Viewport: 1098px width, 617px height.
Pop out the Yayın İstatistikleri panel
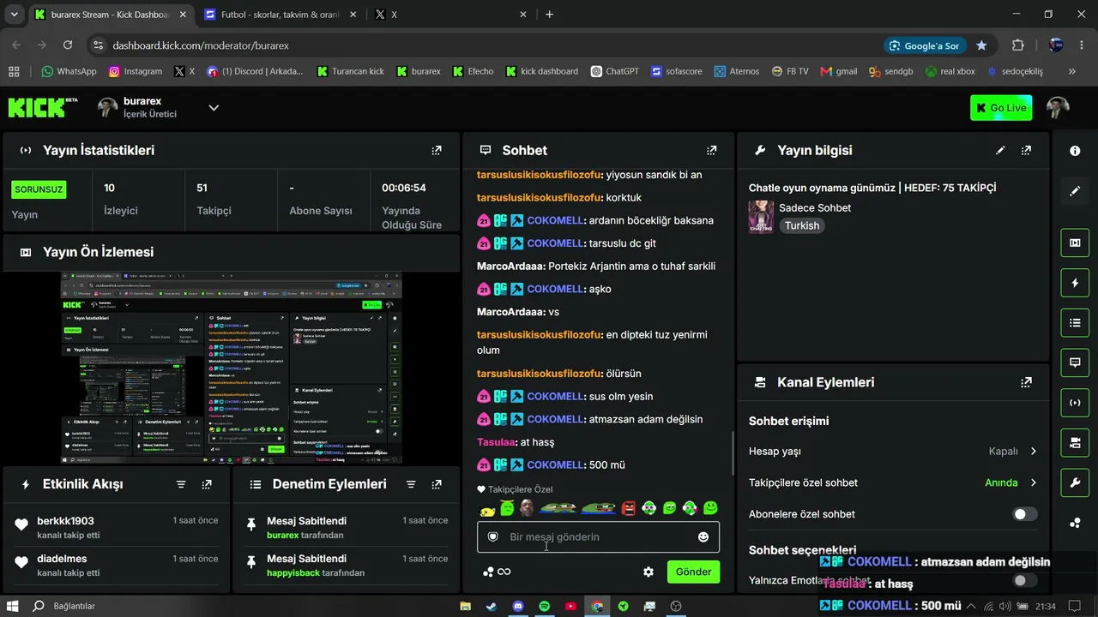pyautogui.click(x=437, y=150)
